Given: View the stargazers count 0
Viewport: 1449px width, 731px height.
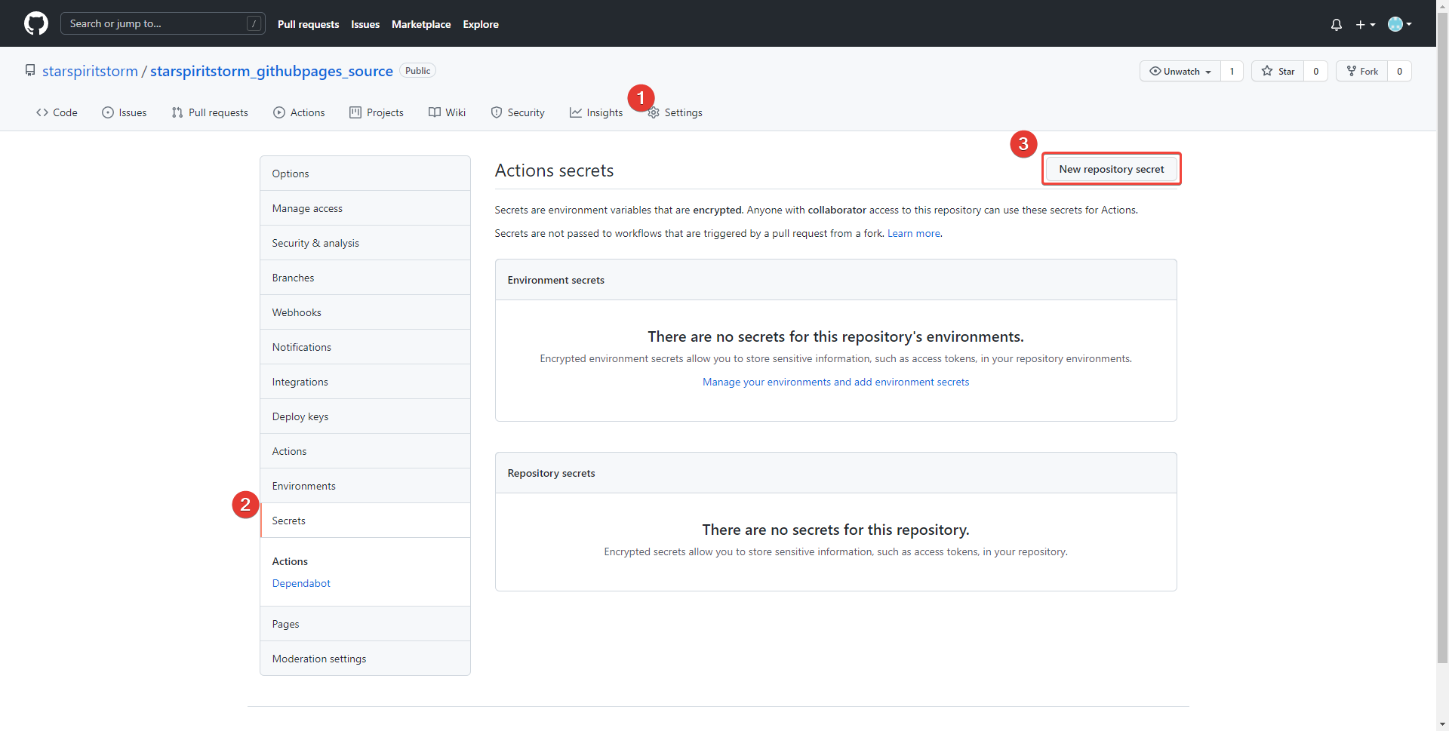Looking at the screenshot, I should coord(1315,71).
